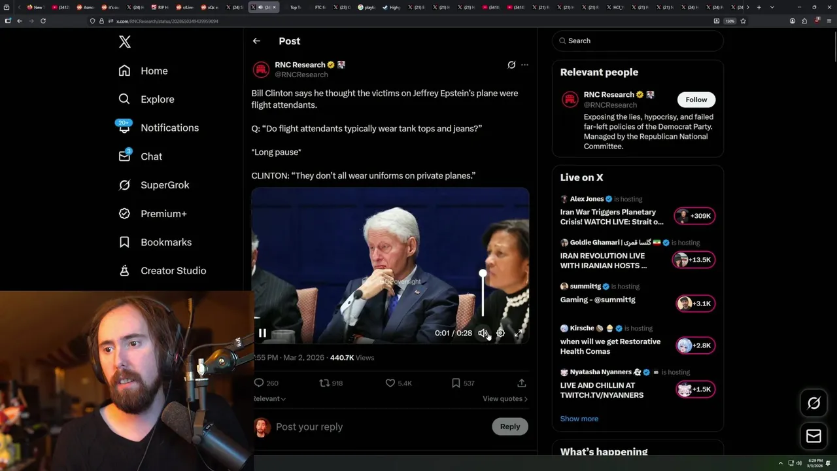This screenshot has width=837, height=471.
Task: Open Premium+ in X sidebar
Action: [x=152, y=213]
